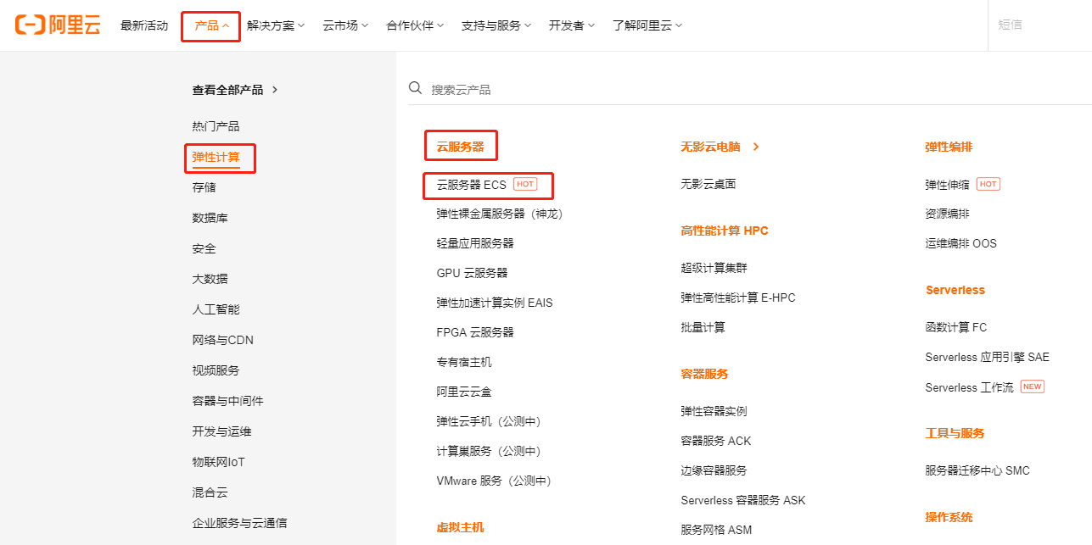1092x545 pixels.
Task: Click the Alibaba Cloud logo
Action: pyautogui.click(x=58, y=25)
